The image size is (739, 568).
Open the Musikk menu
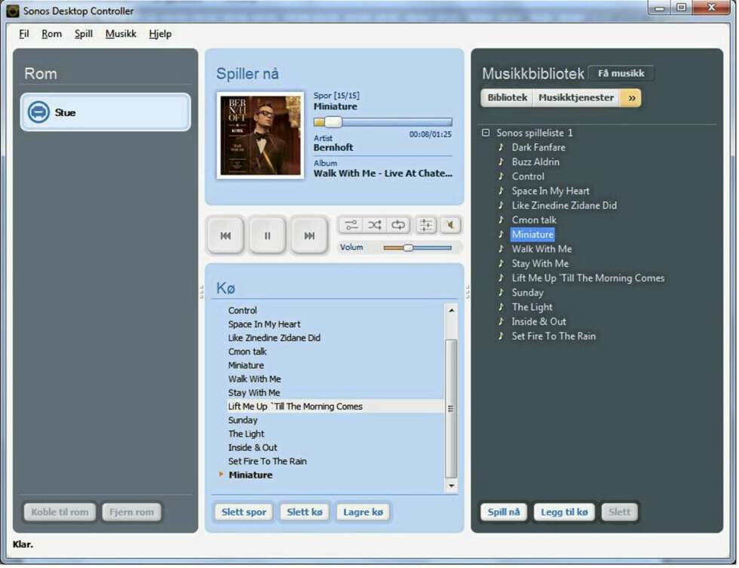121,34
